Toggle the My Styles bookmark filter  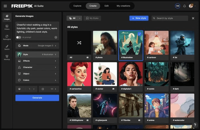(92, 18)
